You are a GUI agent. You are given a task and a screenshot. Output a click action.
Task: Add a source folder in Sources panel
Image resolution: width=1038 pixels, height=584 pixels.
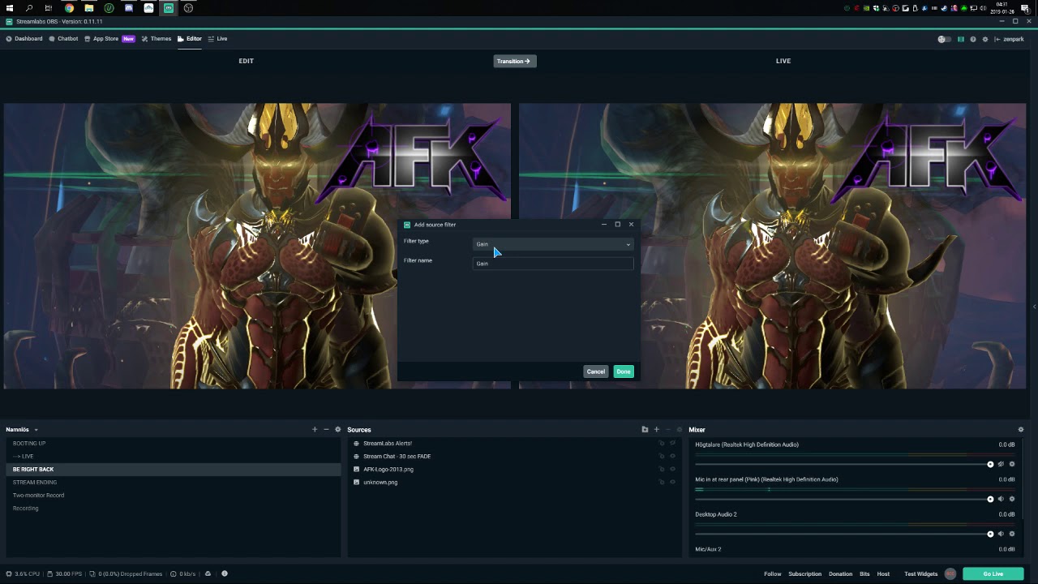tap(645, 430)
